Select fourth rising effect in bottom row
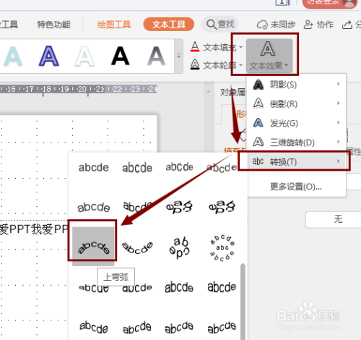 coord(222,328)
